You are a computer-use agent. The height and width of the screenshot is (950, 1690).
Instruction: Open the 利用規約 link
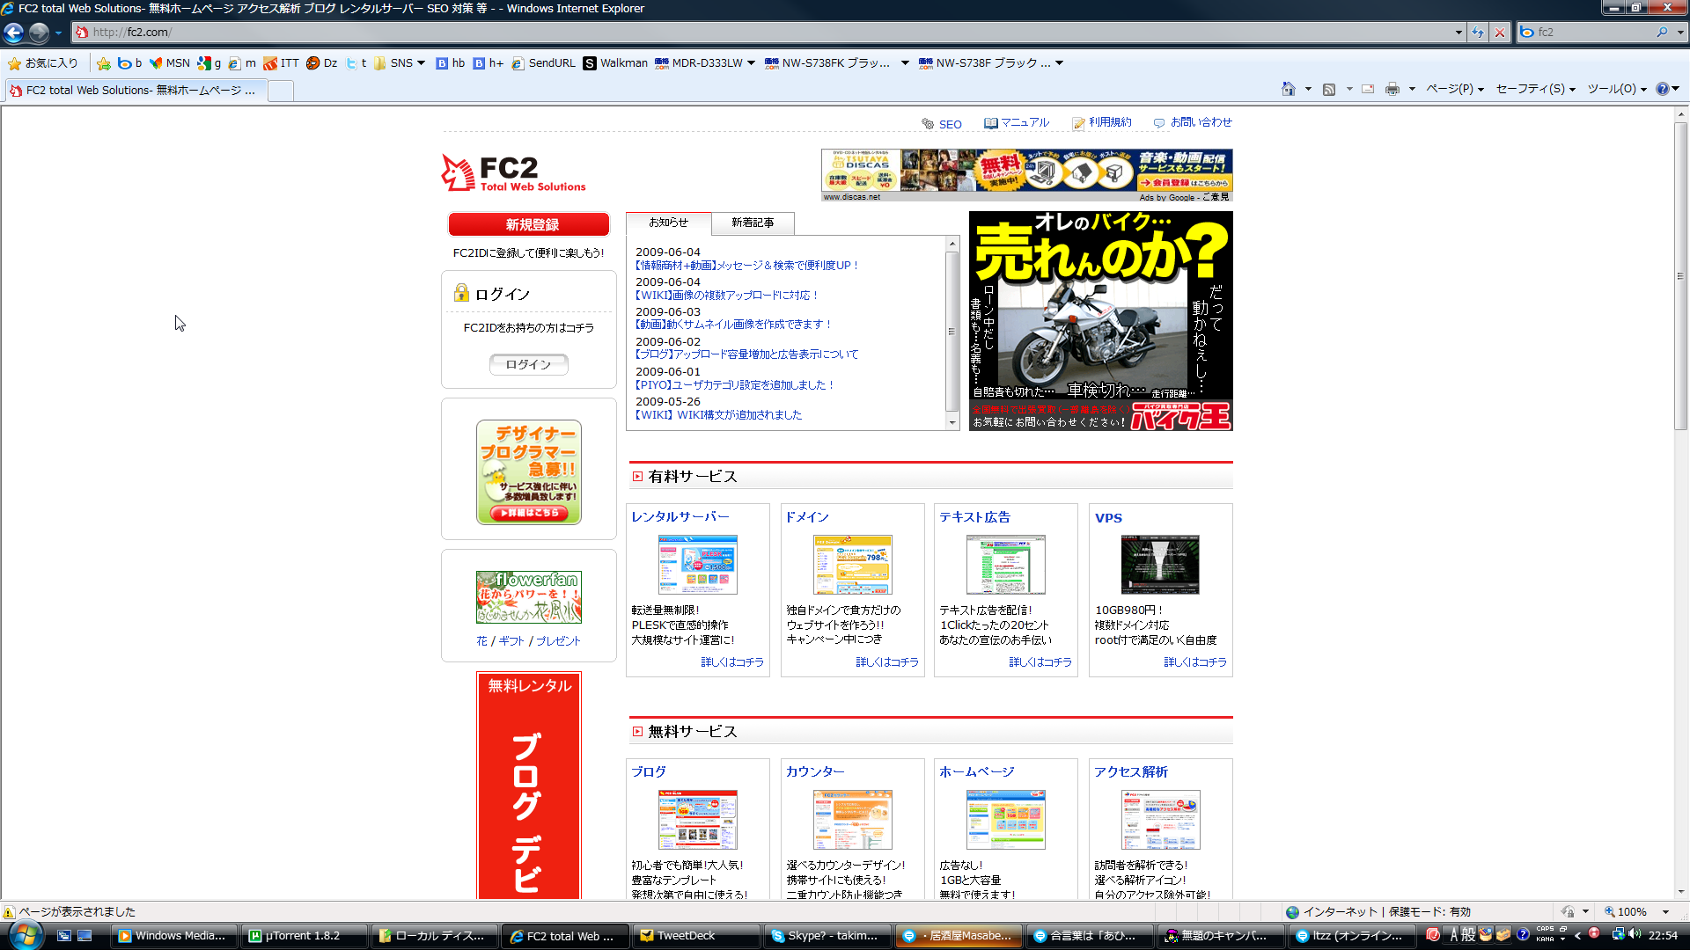1102,122
